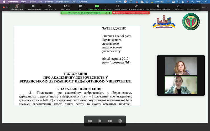Open the Файл menu
210x131 pixels.
point(24,2)
